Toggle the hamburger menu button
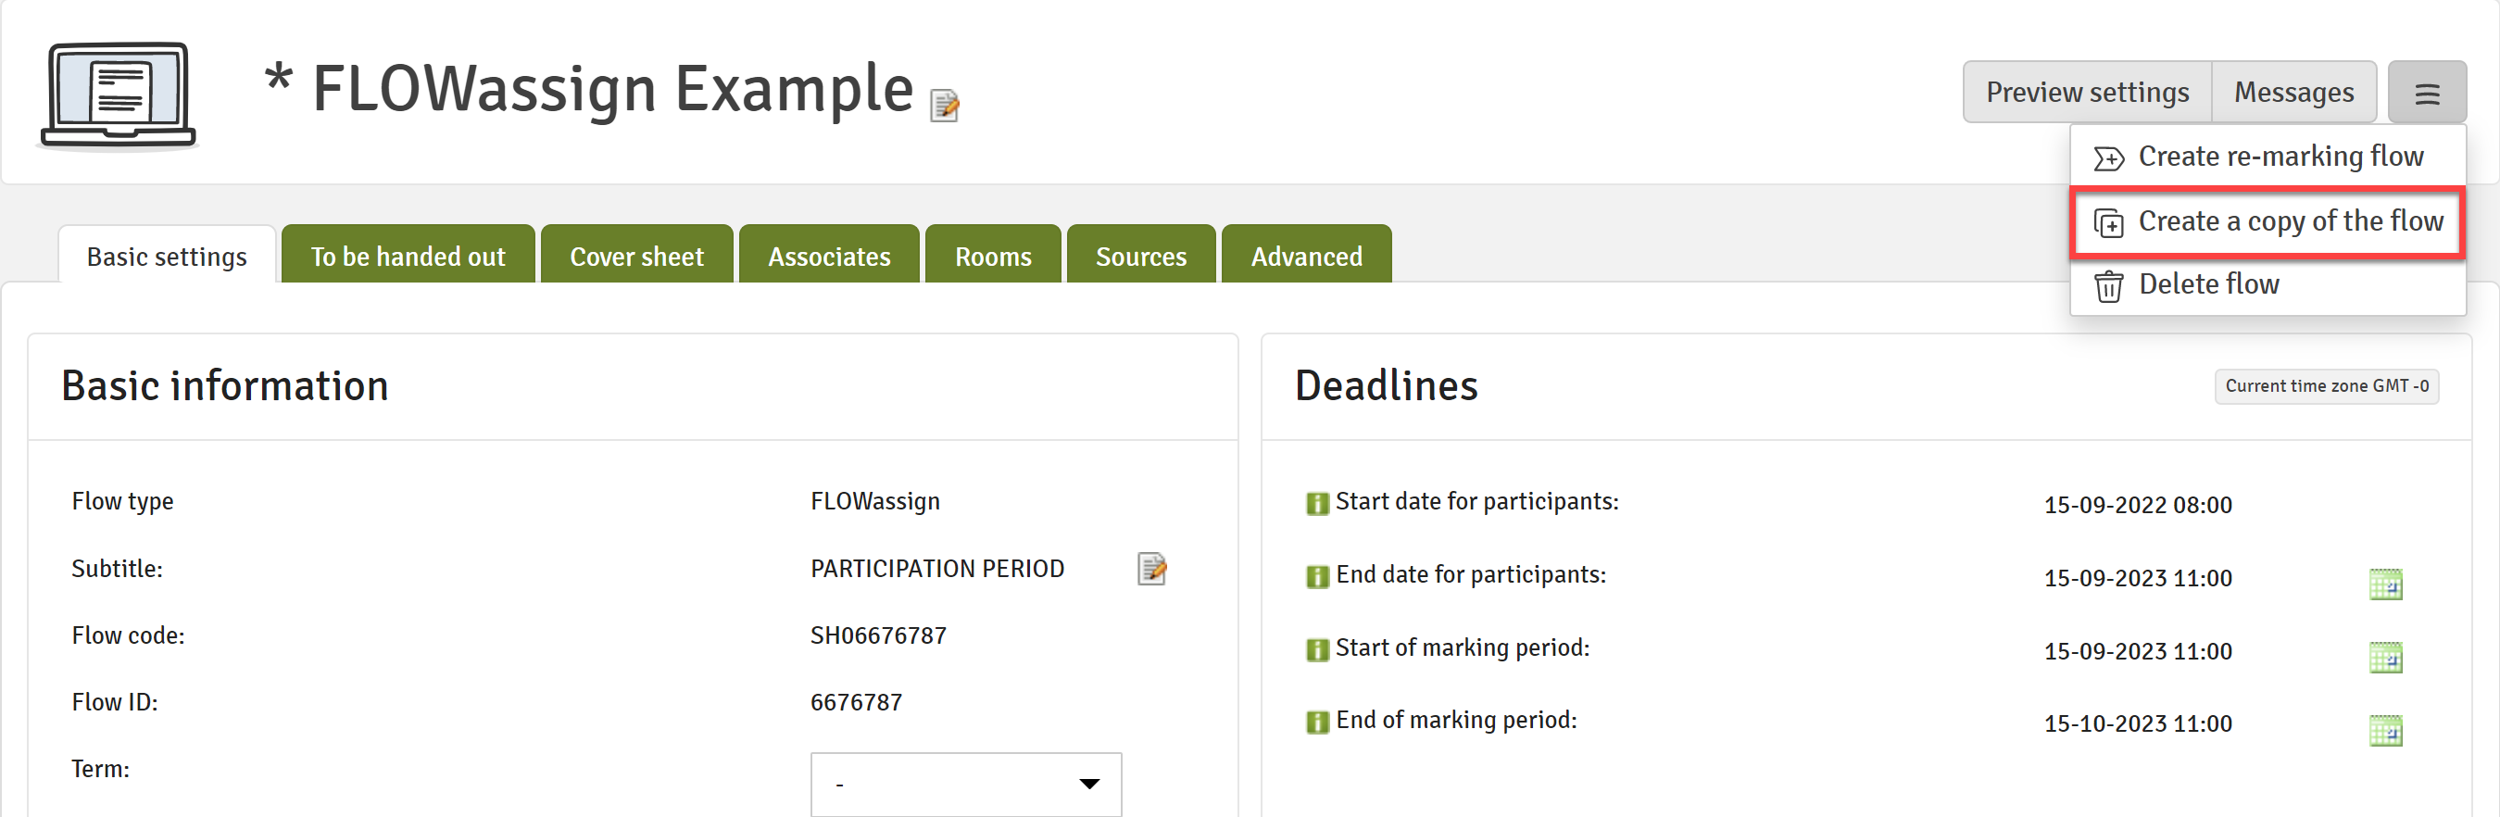Image resolution: width=2500 pixels, height=817 pixels. [x=2426, y=94]
